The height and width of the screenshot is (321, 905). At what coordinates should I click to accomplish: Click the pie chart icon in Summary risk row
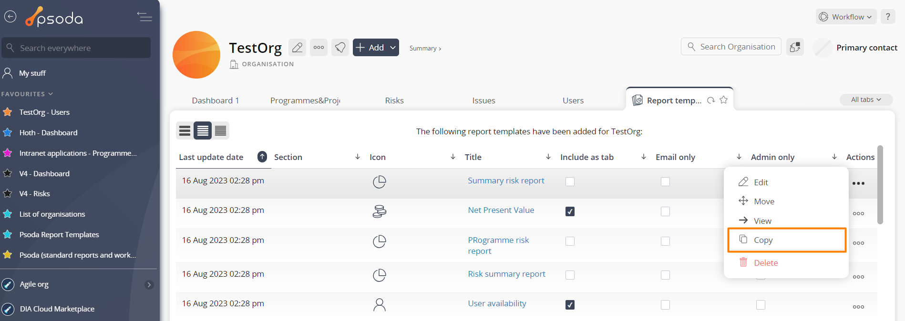click(380, 182)
